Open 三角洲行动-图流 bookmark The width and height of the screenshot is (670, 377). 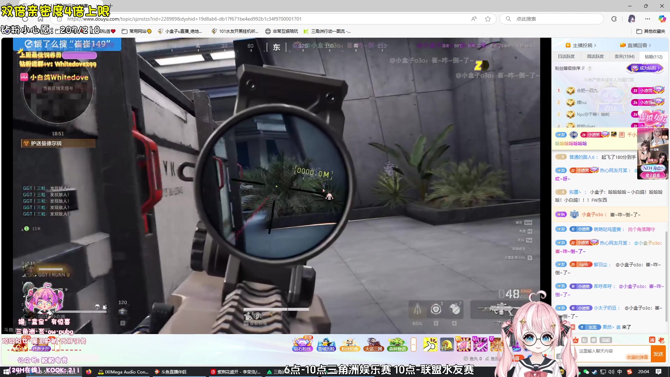coord(327,31)
